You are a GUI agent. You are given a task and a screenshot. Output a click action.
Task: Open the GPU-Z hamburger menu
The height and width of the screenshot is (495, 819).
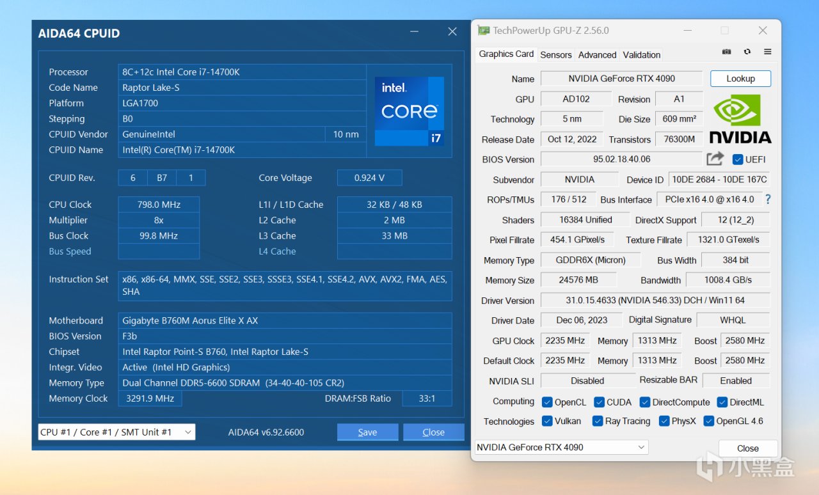(x=767, y=52)
